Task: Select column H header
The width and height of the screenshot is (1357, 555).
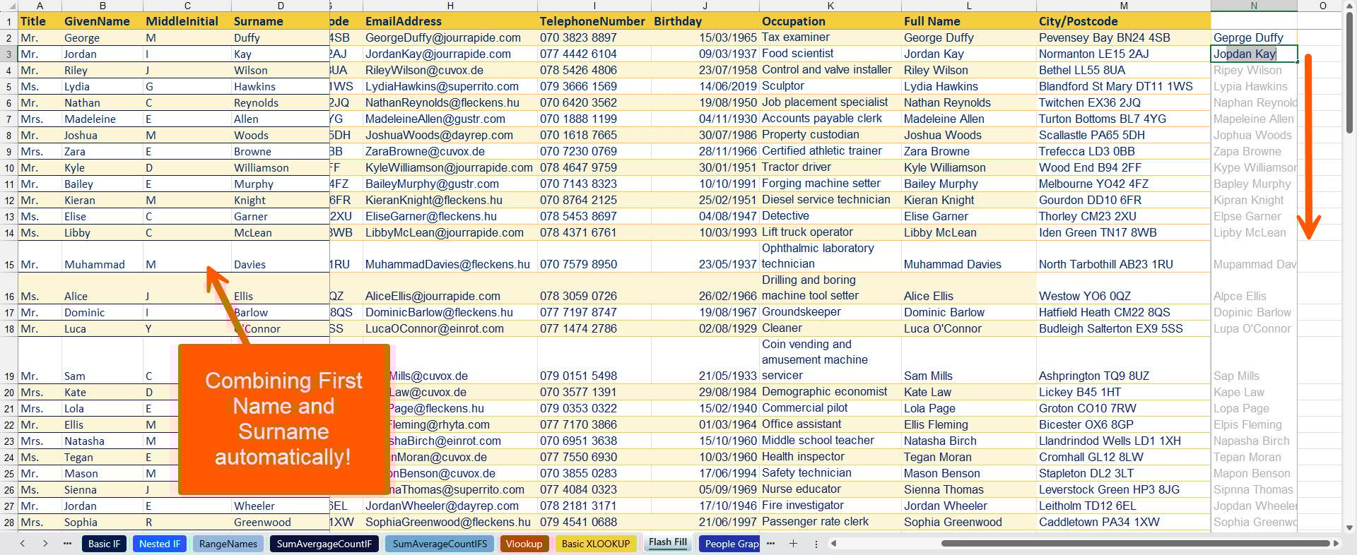Action: click(x=450, y=6)
